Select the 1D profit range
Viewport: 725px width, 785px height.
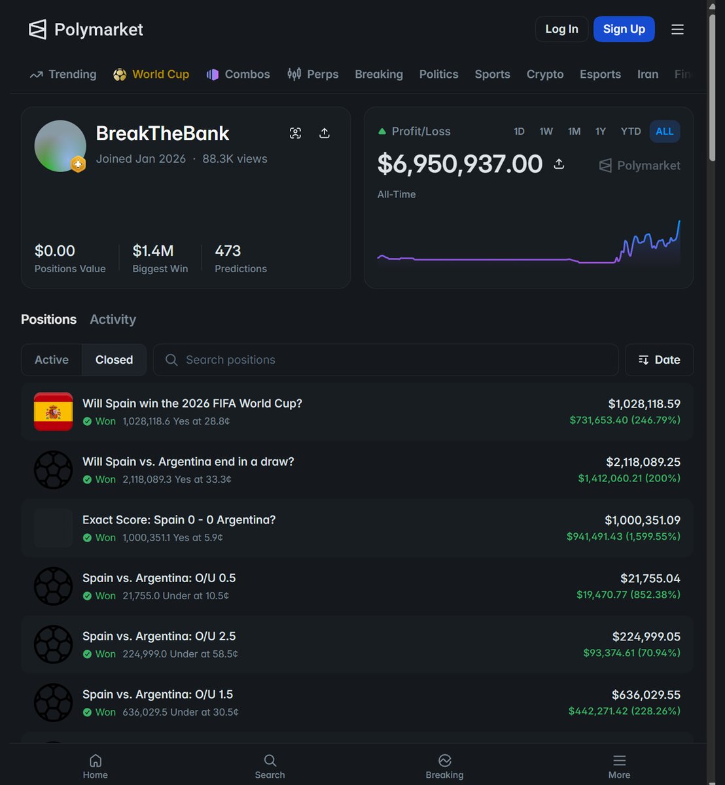519,131
